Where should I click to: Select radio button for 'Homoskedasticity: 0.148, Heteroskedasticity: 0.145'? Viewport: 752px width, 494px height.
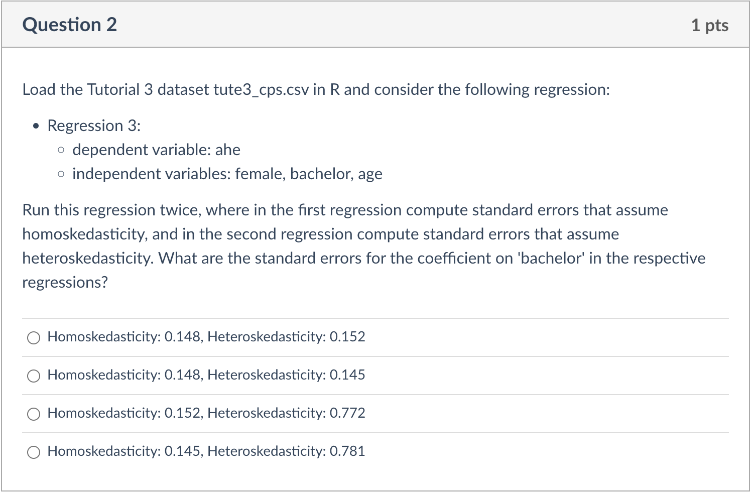pyautogui.click(x=34, y=376)
